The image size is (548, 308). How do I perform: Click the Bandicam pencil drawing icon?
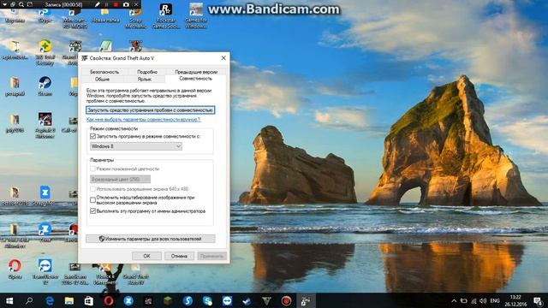pos(97,4)
